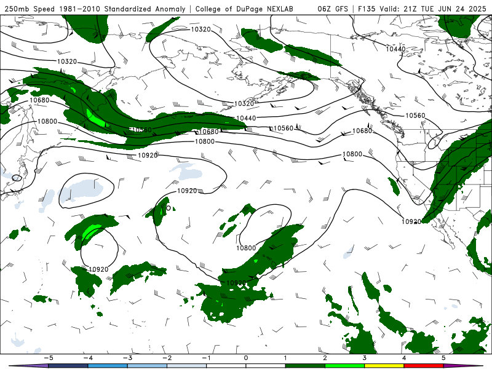Click the '-4' colorbar tick label
Image resolution: width=492 pixels, height=369 pixels.
click(x=88, y=358)
